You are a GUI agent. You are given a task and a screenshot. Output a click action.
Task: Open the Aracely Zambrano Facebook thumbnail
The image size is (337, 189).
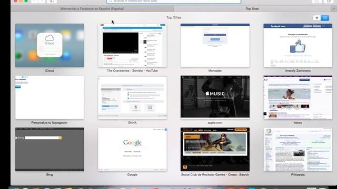[x=298, y=46]
